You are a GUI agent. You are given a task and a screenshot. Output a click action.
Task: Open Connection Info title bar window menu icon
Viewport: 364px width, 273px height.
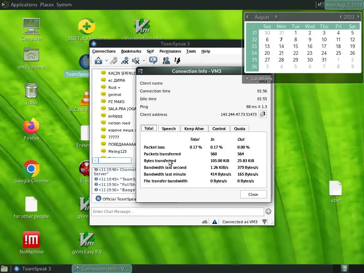(x=140, y=71)
